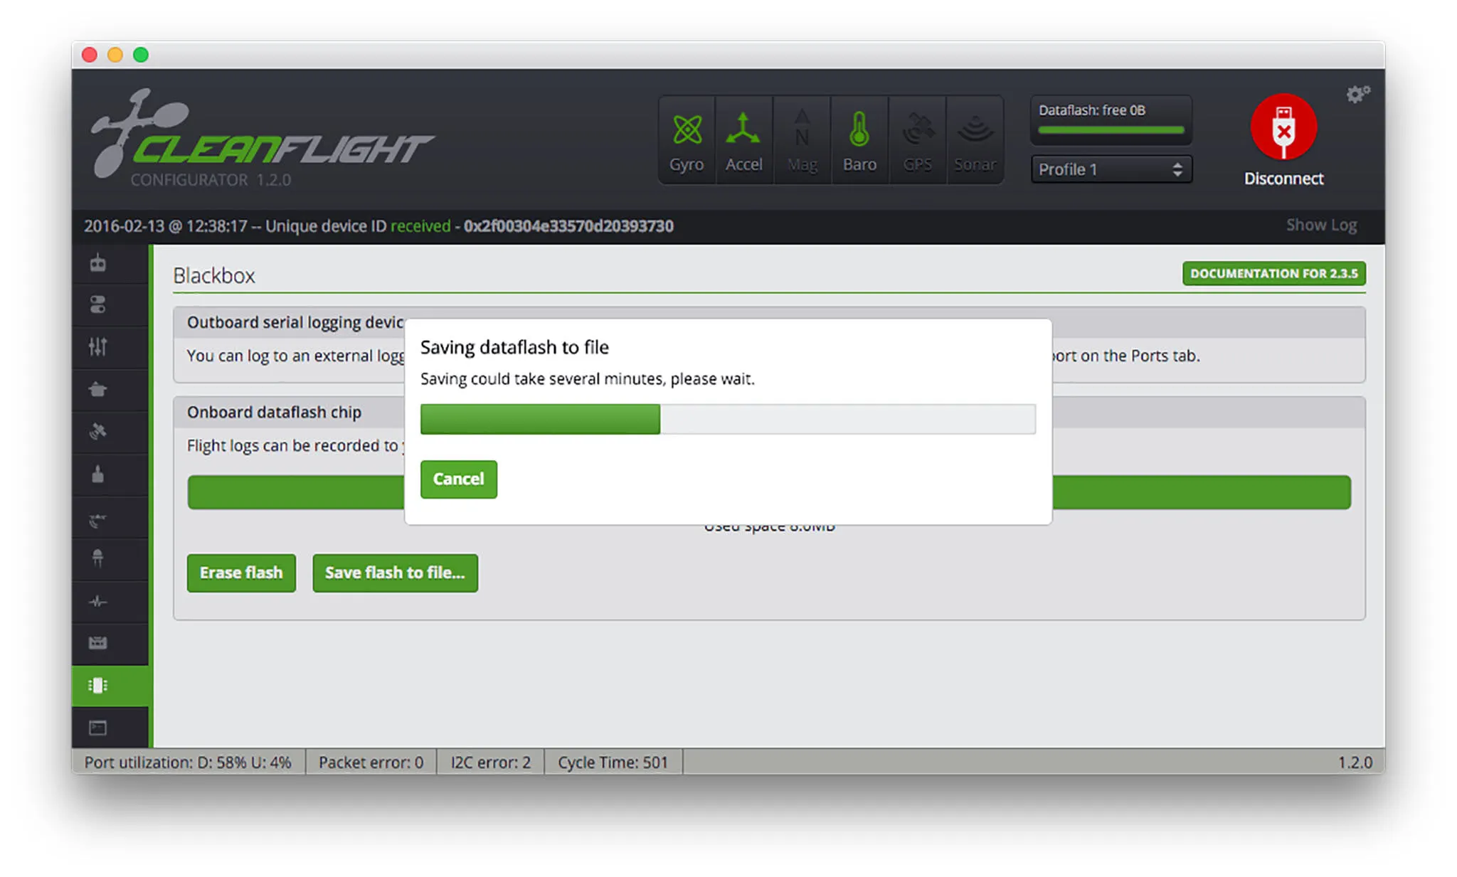
Task: Click the saving progress bar
Action: click(727, 419)
